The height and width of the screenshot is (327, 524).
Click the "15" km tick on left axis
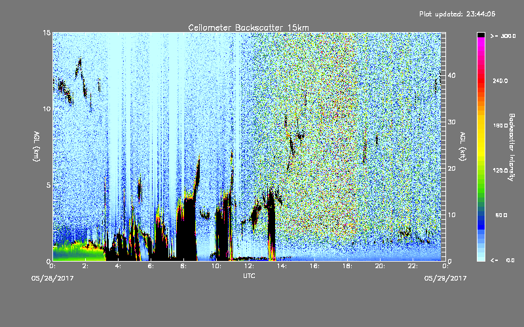(47, 33)
